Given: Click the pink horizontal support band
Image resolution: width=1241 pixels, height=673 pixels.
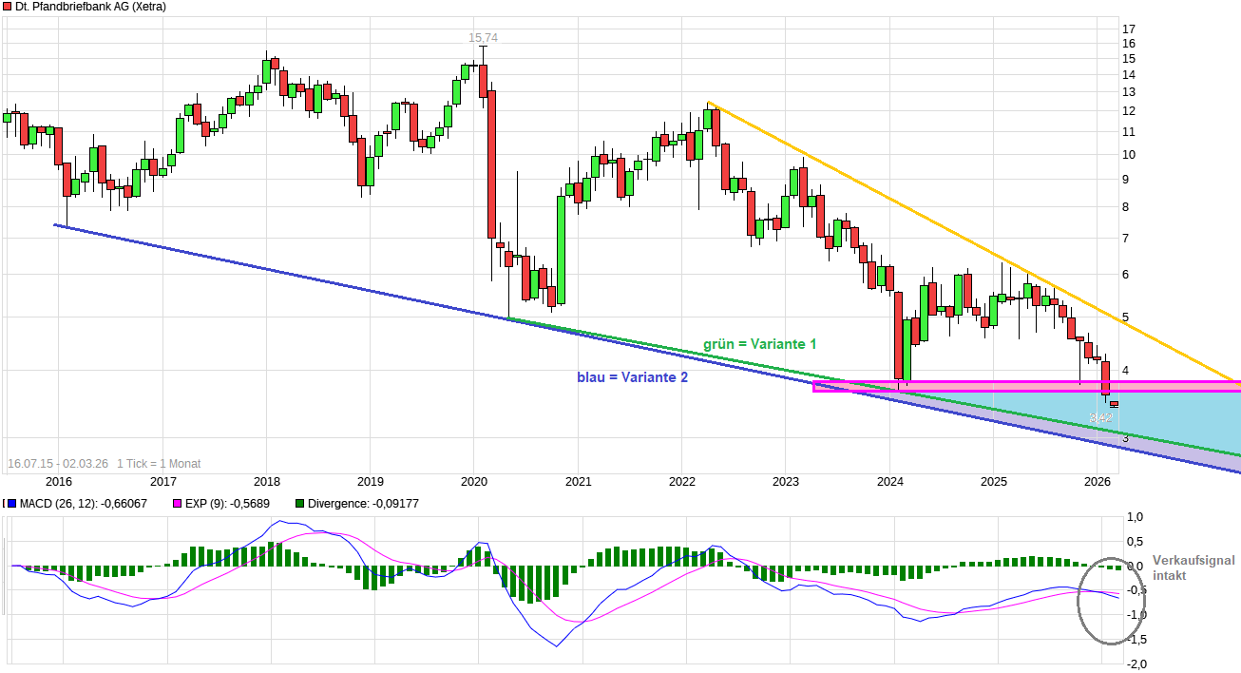Looking at the screenshot, I should pyautogui.click(x=950, y=385).
